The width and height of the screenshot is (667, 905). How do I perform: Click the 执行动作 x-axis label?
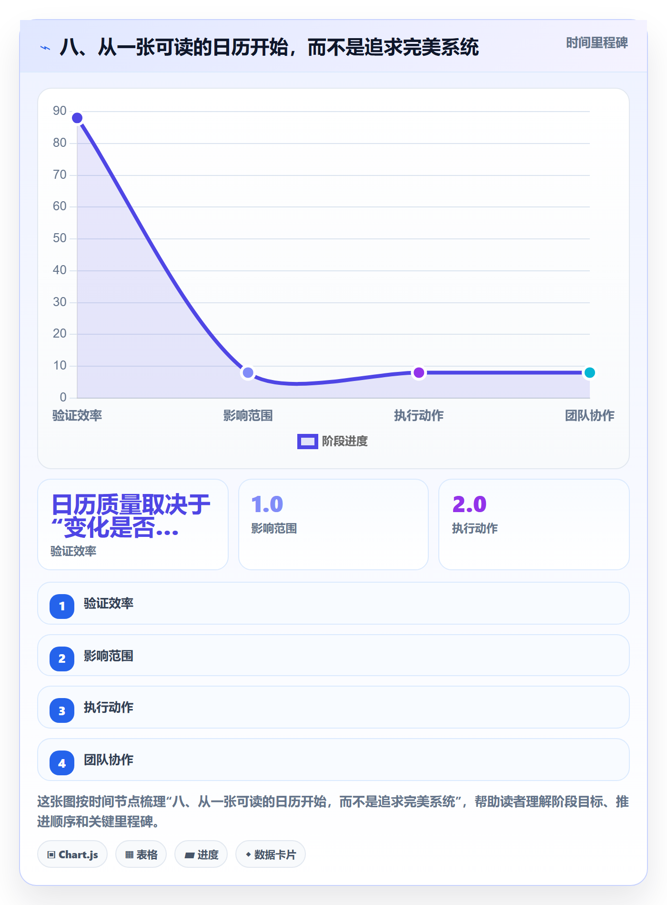pyautogui.click(x=419, y=416)
